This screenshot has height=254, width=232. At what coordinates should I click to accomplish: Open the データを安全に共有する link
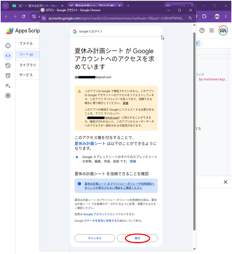(x=102, y=221)
